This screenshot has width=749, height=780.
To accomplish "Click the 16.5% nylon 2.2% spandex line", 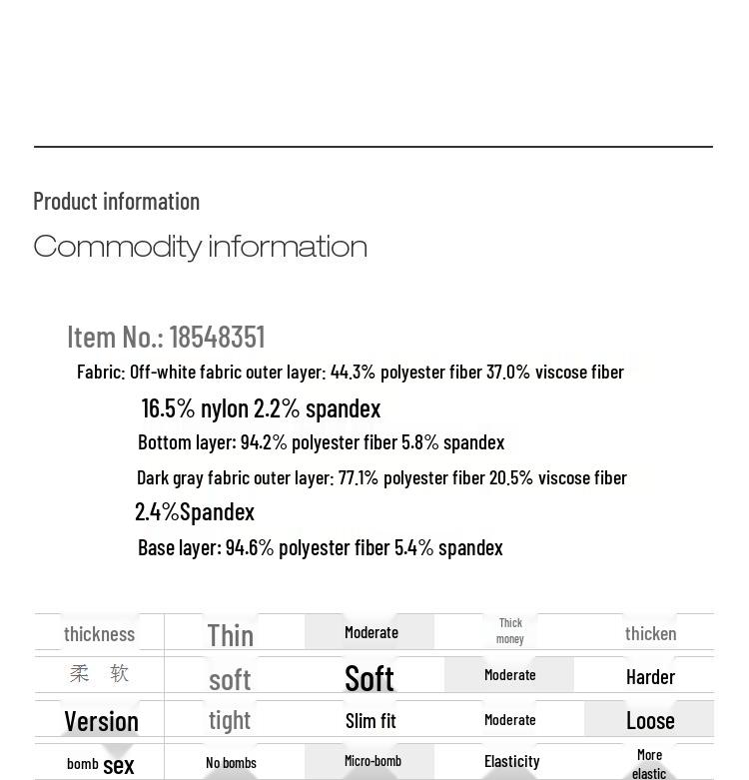I will coord(261,408).
